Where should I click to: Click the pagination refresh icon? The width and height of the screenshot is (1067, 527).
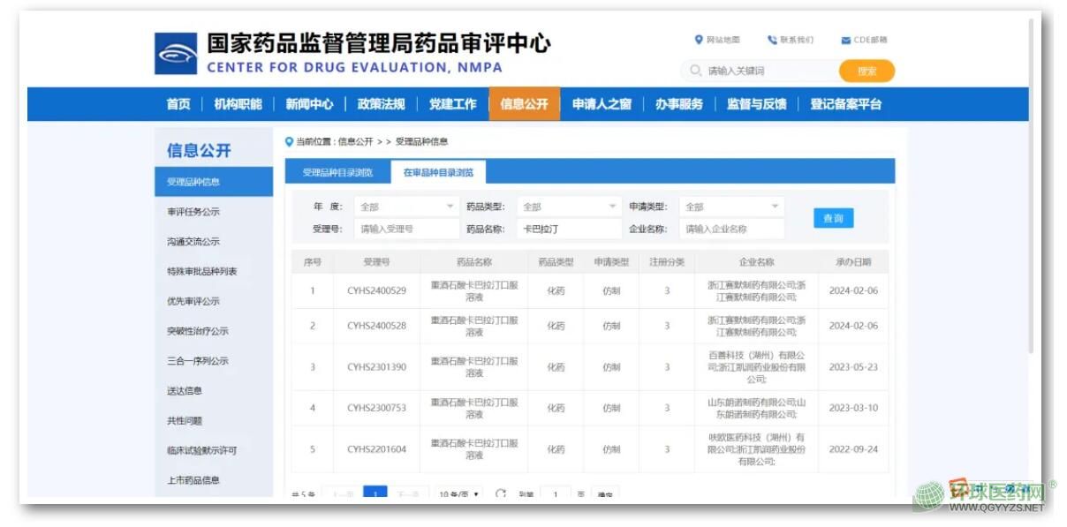[501, 493]
